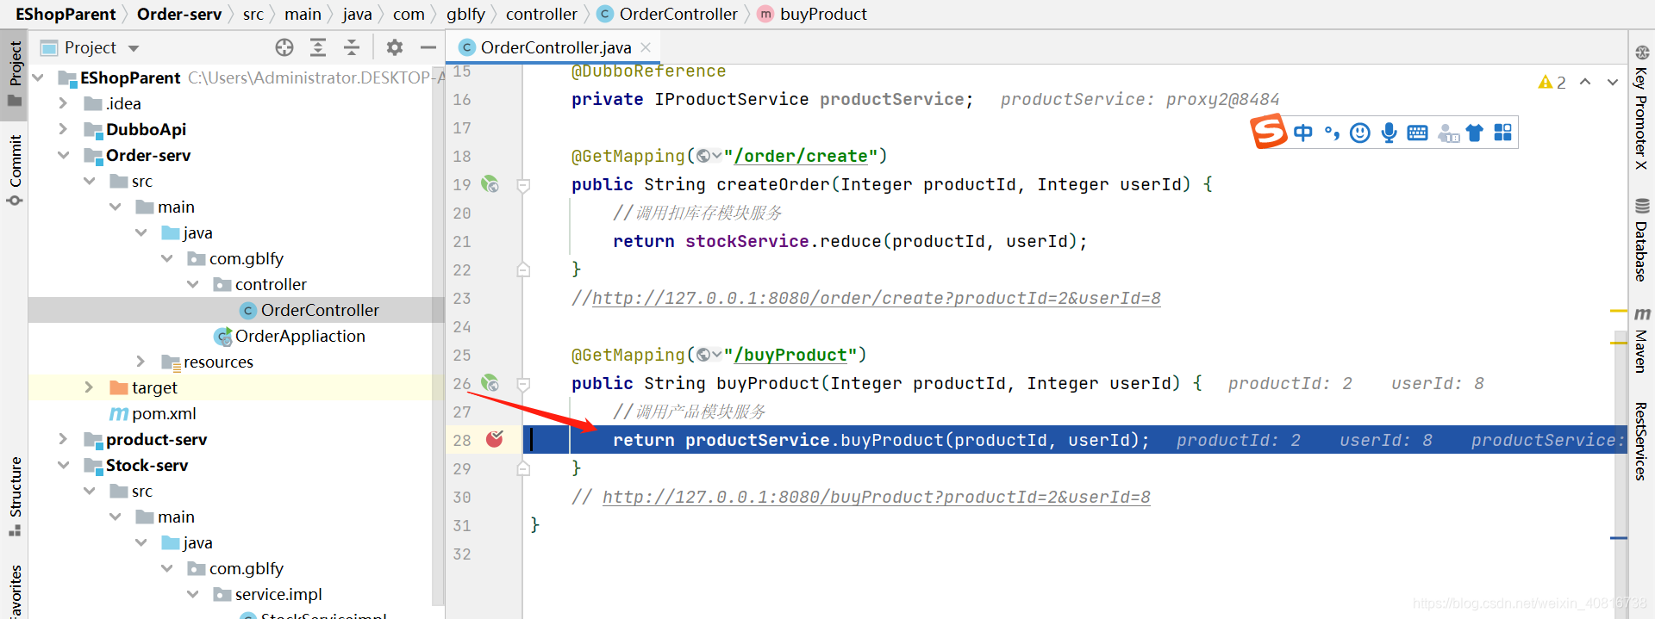Click the buyProduct URL comment link

(x=876, y=497)
